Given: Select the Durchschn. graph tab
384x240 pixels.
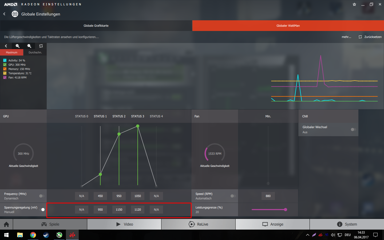Looking at the screenshot, I should (x=35, y=52).
